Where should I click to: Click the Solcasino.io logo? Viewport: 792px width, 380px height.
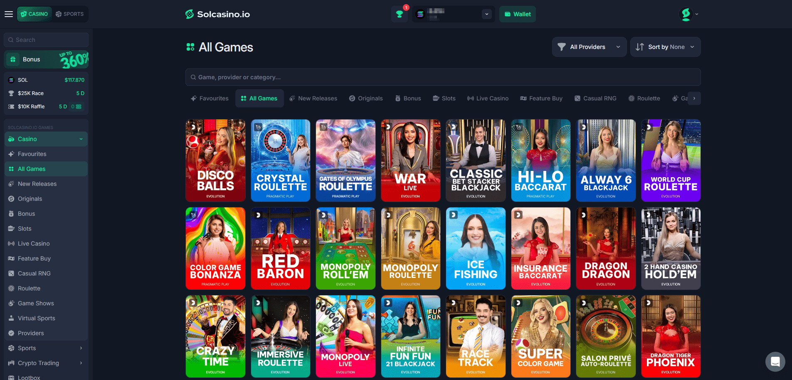(217, 14)
